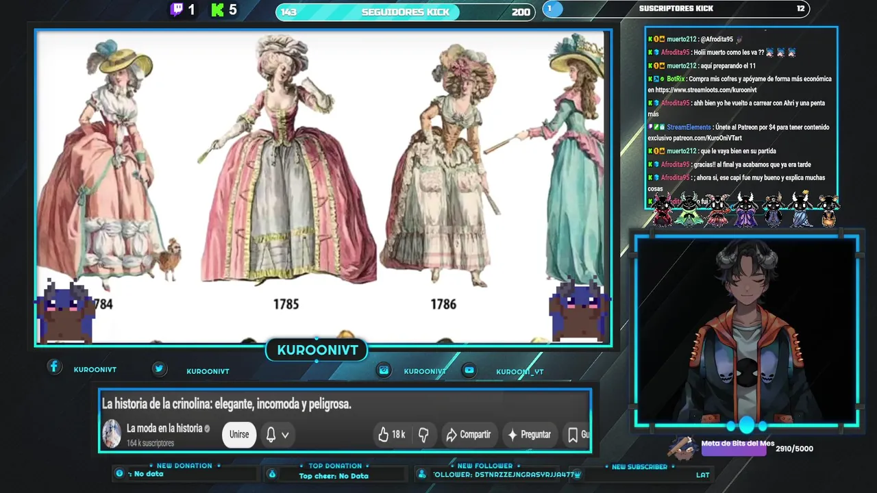Click the Twitch viewer count icon
The image size is (877, 493).
coord(177,10)
